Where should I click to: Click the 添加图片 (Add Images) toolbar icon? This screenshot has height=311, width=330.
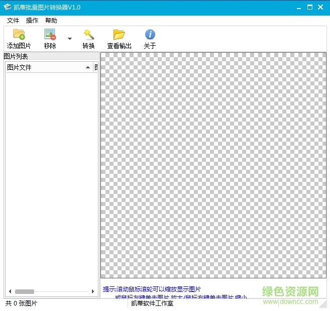[19, 35]
